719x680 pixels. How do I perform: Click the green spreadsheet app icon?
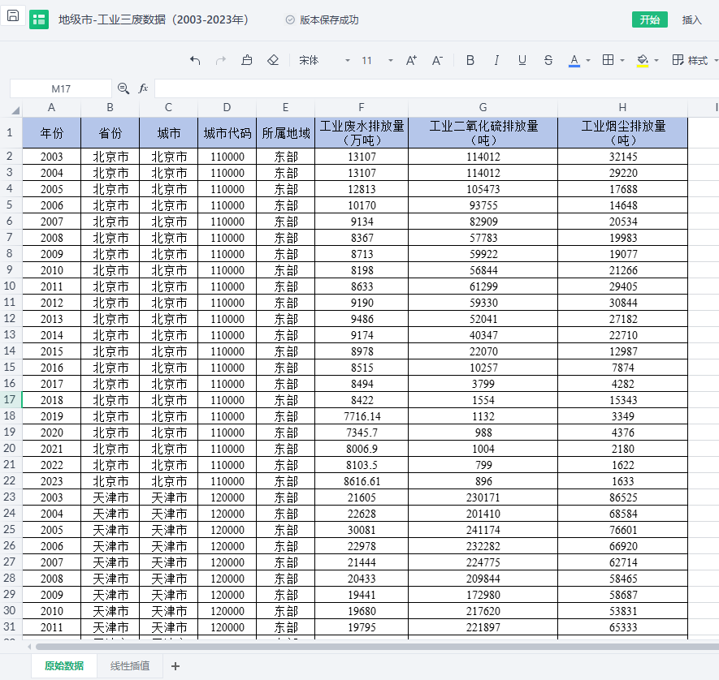click(39, 19)
